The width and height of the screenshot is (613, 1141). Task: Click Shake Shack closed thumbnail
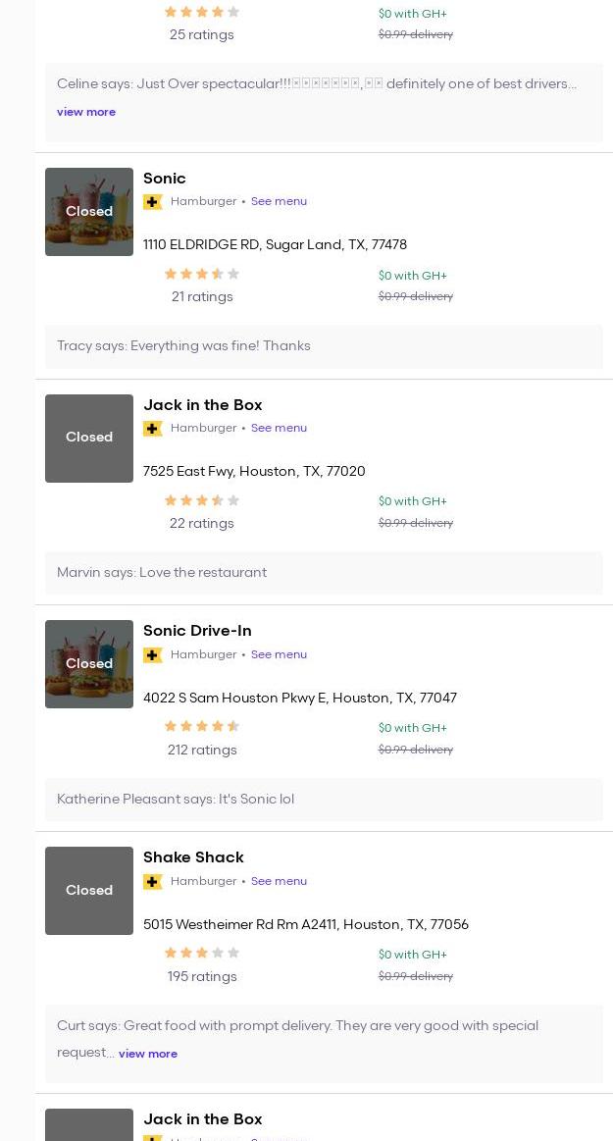89,891
